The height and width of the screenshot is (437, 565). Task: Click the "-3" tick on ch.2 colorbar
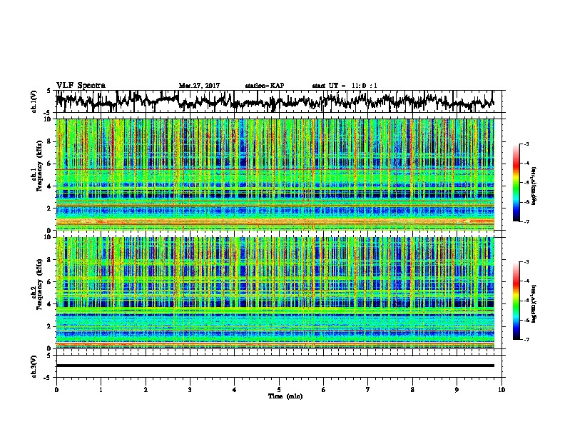tap(526, 262)
